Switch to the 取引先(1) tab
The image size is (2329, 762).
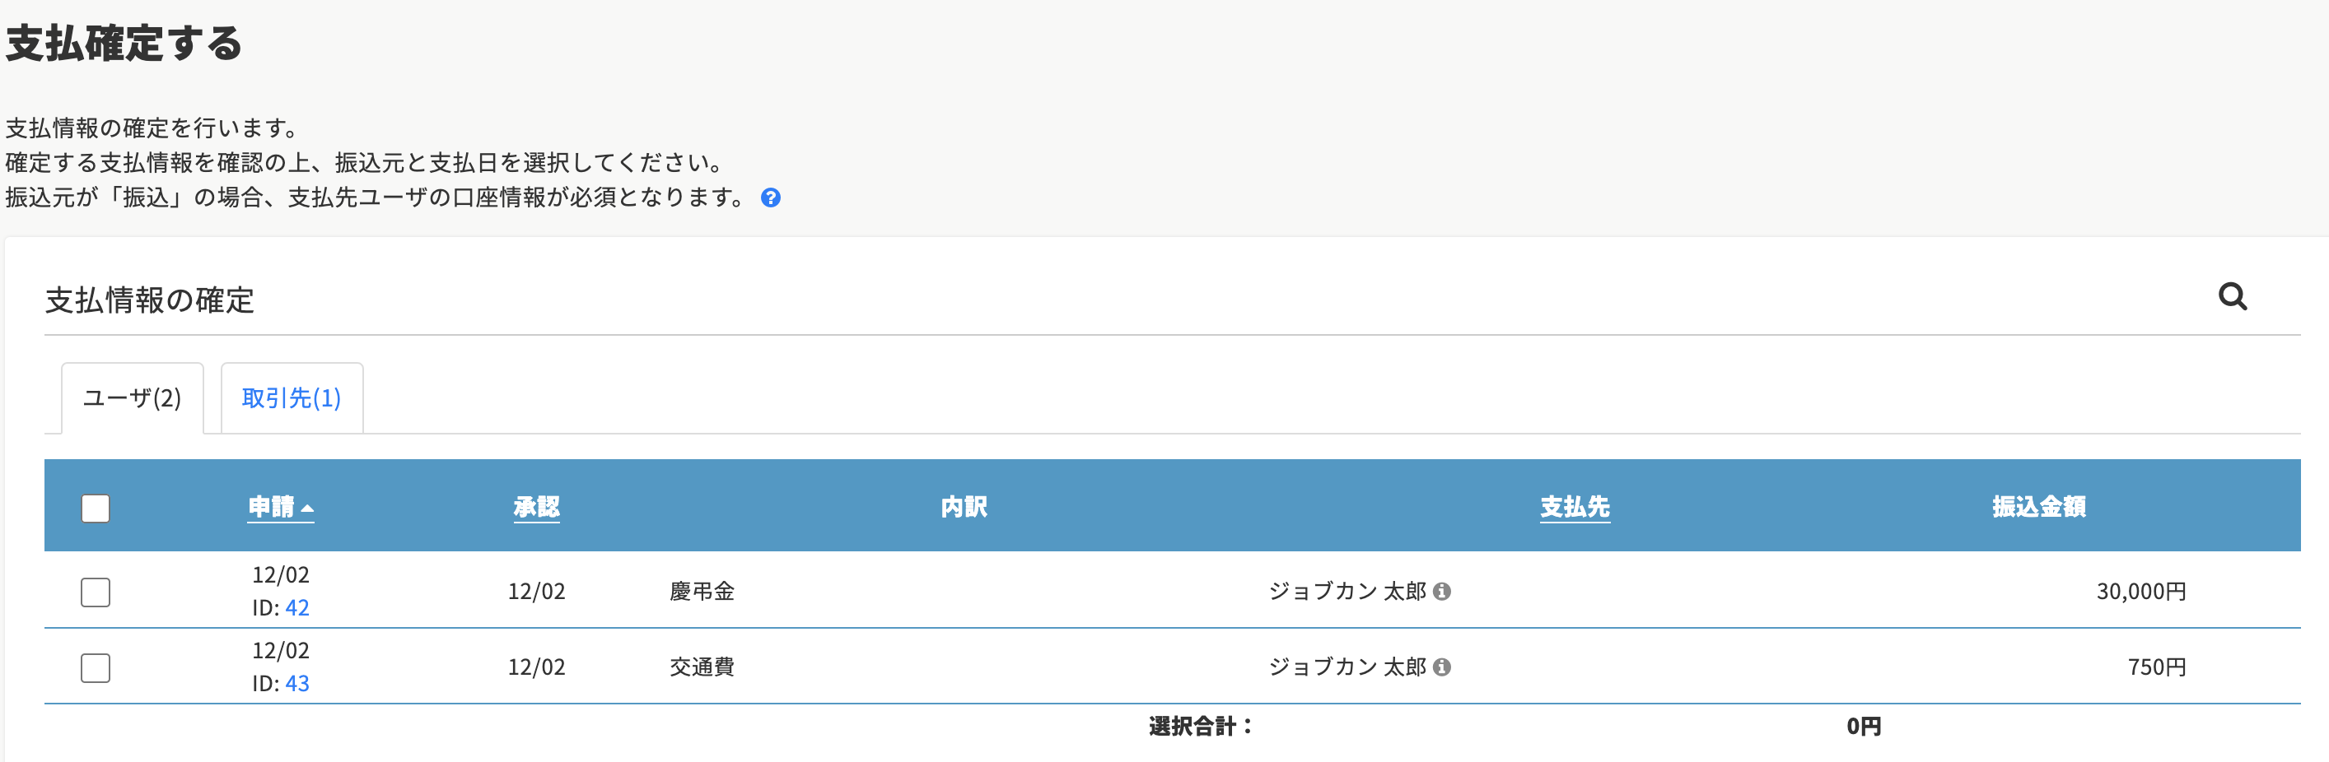click(x=292, y=397)
